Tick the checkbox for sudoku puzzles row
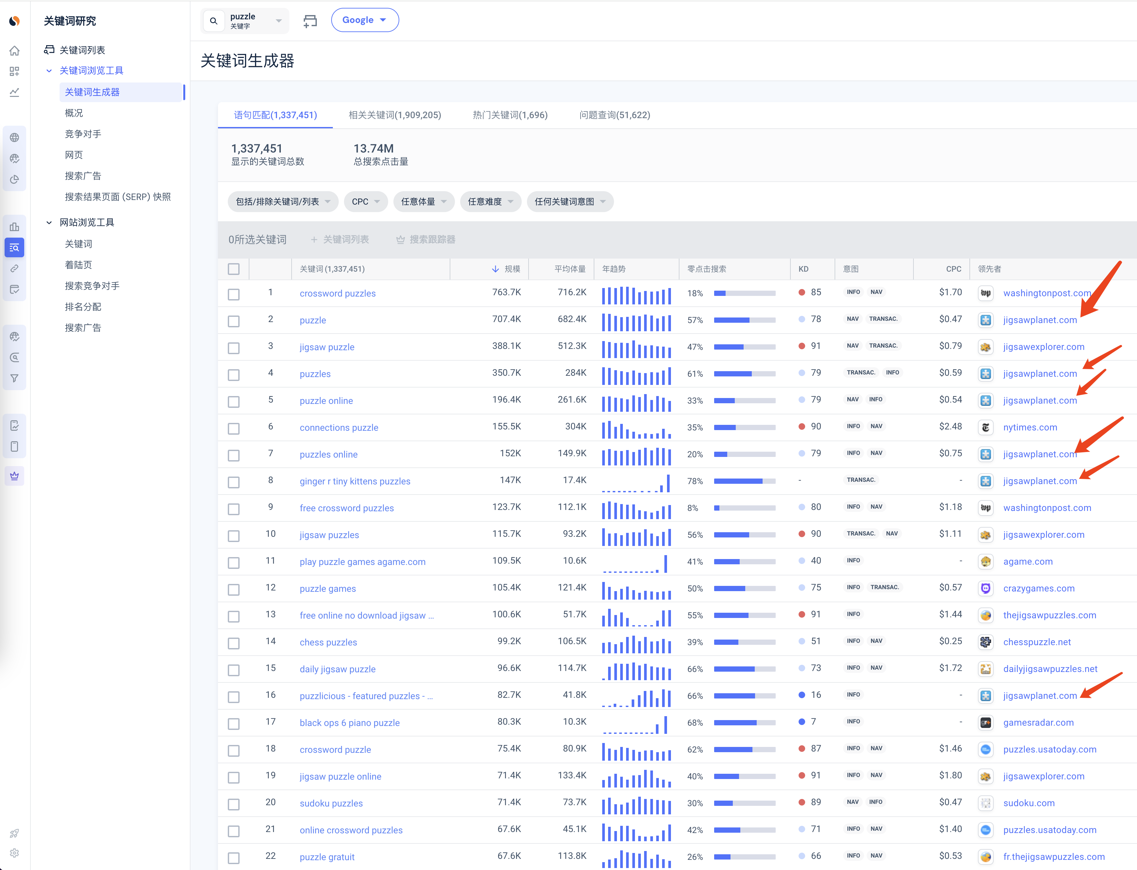 pyautogui.click(x=233, y=804)
